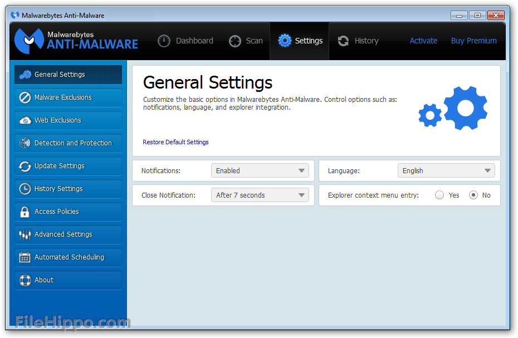Click the Automated Scheduling calendar icon
Image resolution: width=518 pixels, height=338 pixels.
point(25,257)
